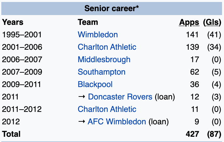Click the Blackpool team link
Viewport: 224px width, 142px height.
pyautogui.click(x=95, y=84)
